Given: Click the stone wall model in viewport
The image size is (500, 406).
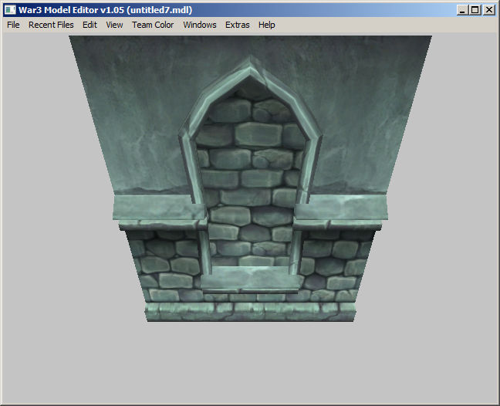Looking at the screenshot, I should click(x=250, y=178).
